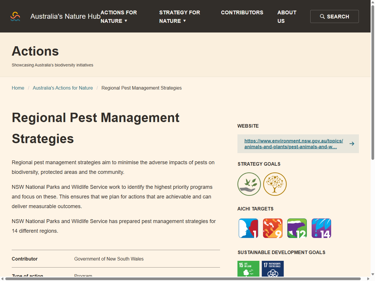Go to Australia's Nature Hub homepage title
This screenshot has width=375, height=281.
(65, 16)
